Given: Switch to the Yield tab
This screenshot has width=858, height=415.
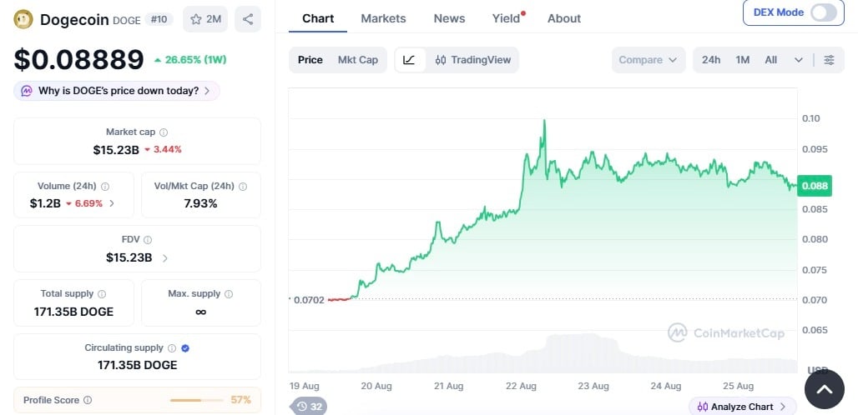Looking at the screenshot, I should coord(506,18).
